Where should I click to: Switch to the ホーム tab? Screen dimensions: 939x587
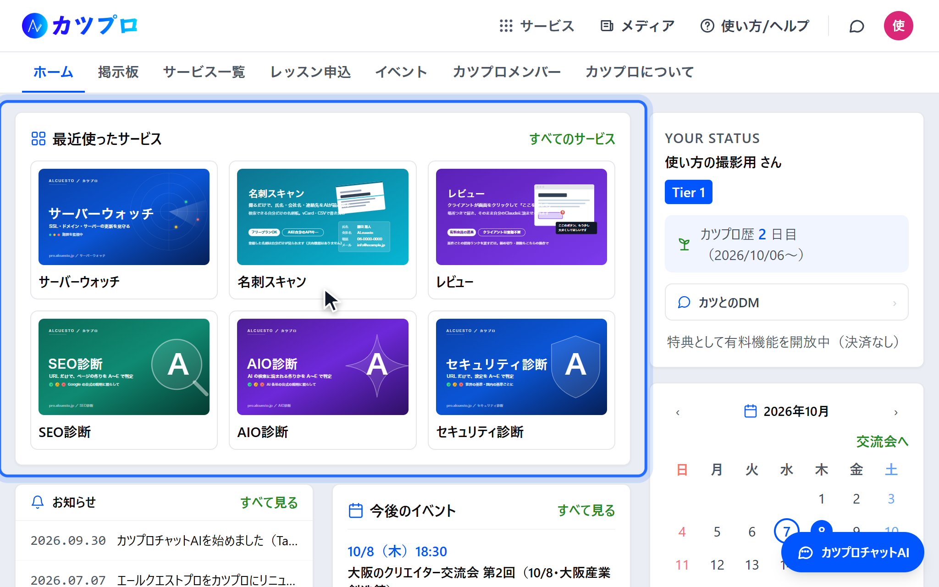coord(53,72)
